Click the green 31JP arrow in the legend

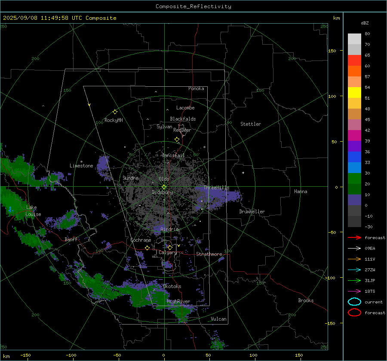pos(354,280)
